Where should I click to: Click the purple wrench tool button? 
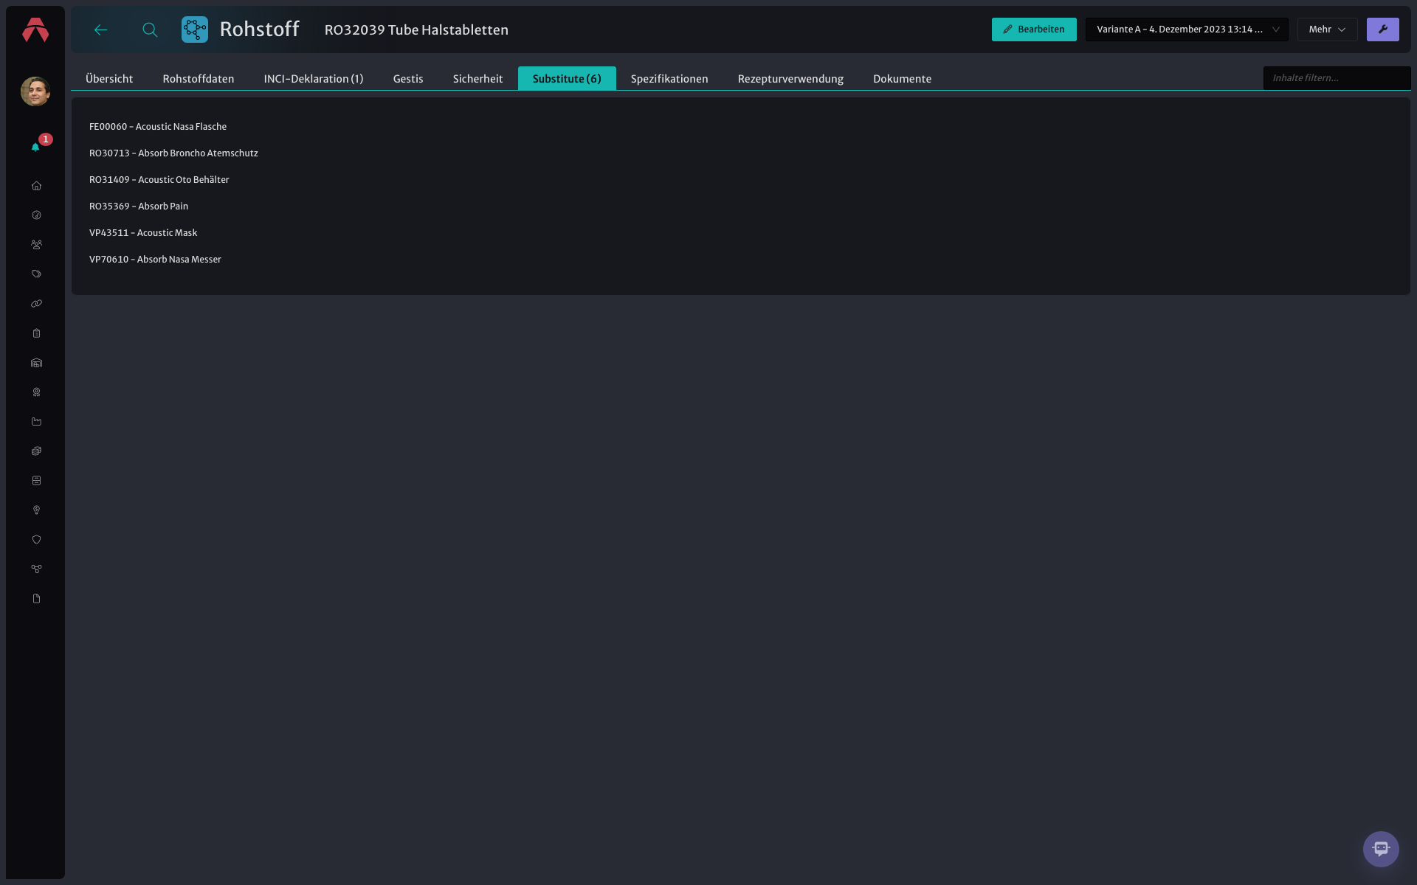click(1382, 29)
